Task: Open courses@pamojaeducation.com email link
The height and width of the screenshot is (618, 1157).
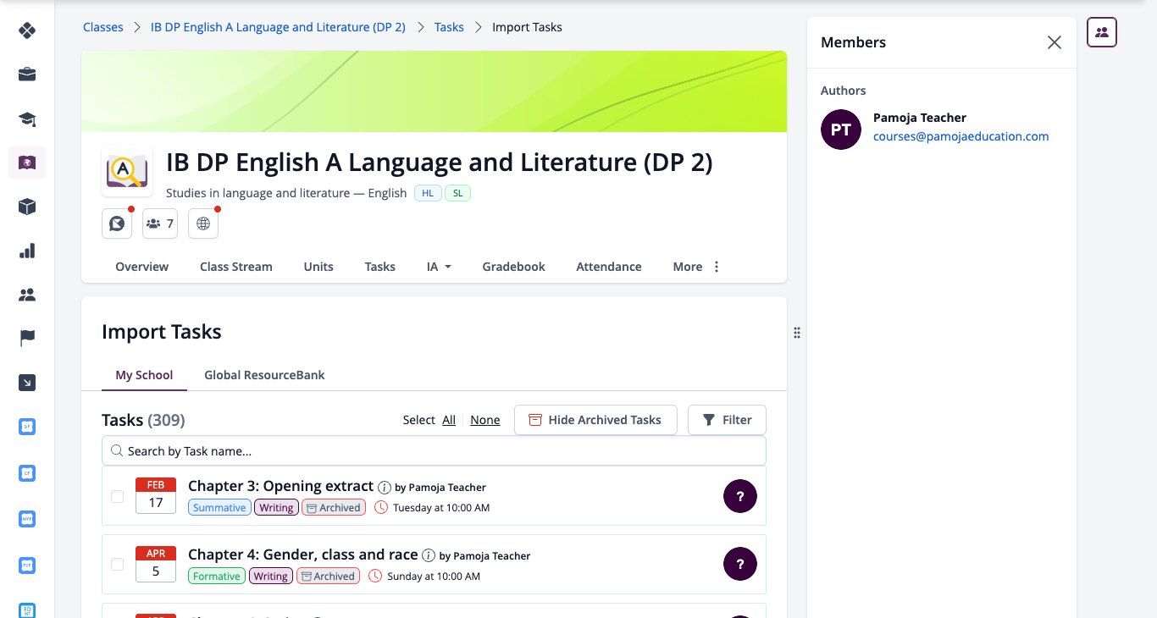Action: click(961, 136)
